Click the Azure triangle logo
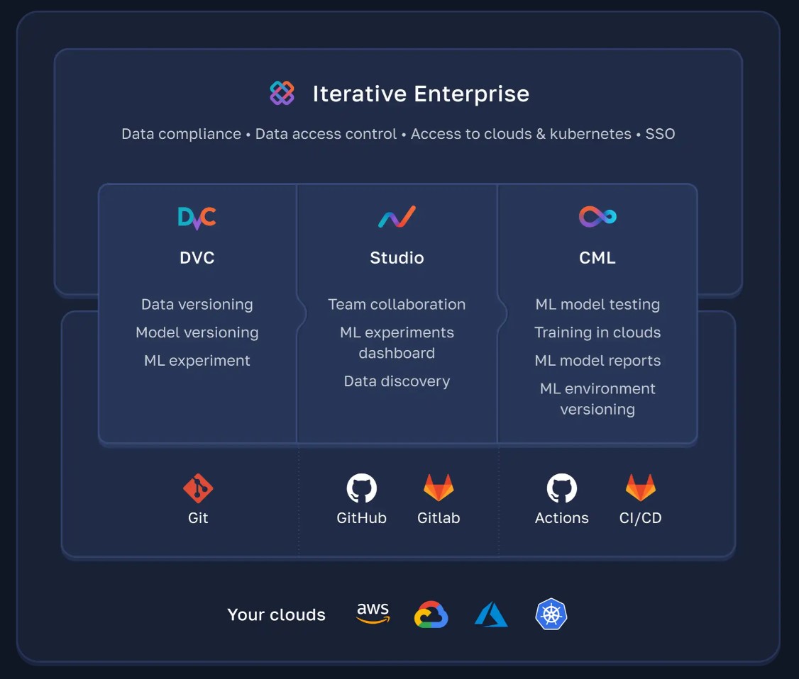The height and width of the screenshot is (679, 799). tap(491, 615)
